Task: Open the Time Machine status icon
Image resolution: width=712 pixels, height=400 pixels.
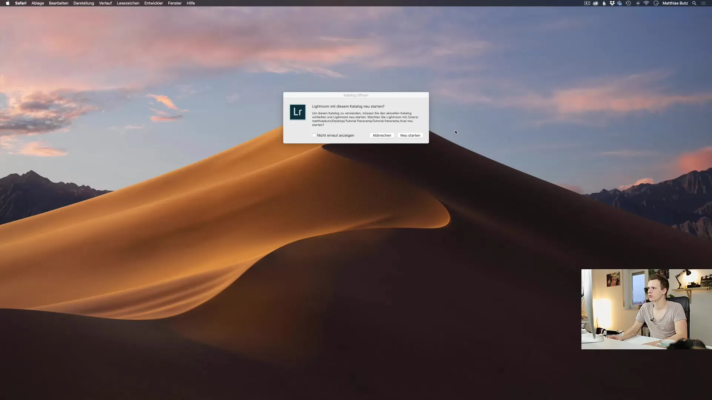Action: tap(628, 3)
